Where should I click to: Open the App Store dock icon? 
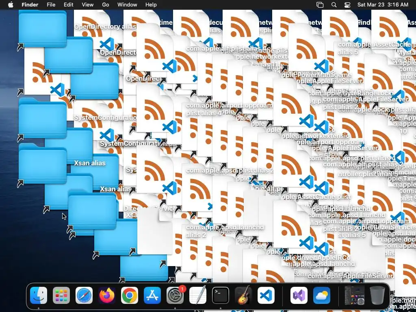click(152, 295)
